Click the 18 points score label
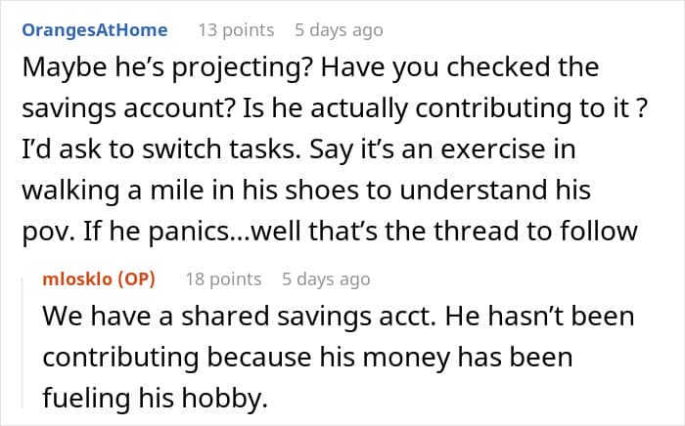The image size is (685, 426). pyautogui.click(x=224, y=279)
